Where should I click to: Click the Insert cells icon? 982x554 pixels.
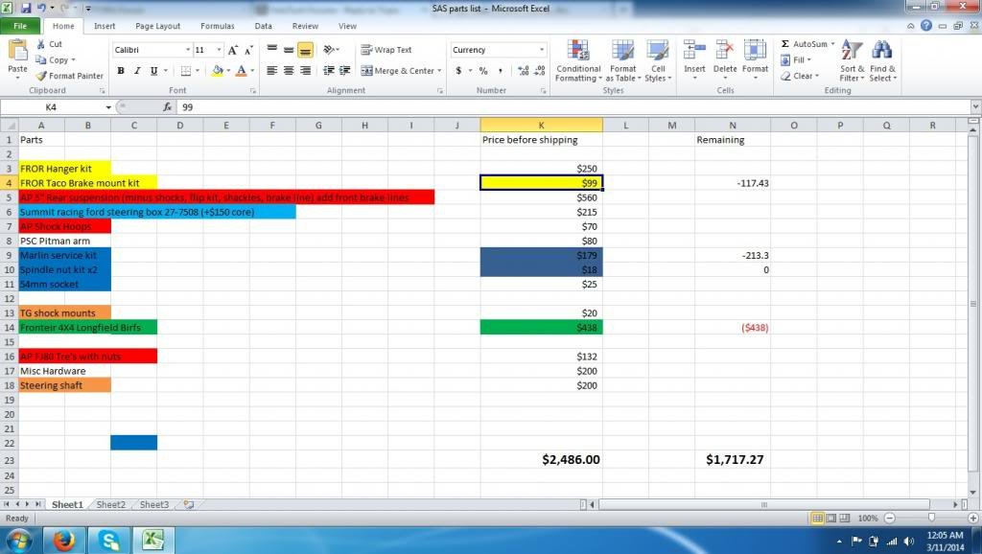click(694, 50)
